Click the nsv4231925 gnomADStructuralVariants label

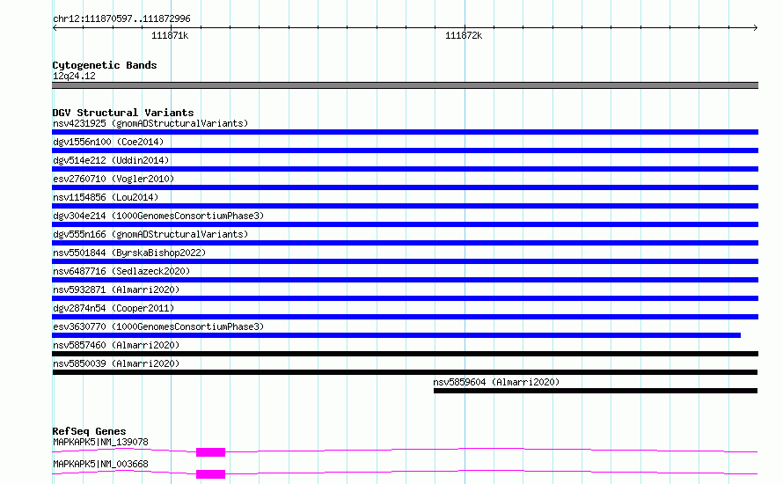tap(150, 123)
